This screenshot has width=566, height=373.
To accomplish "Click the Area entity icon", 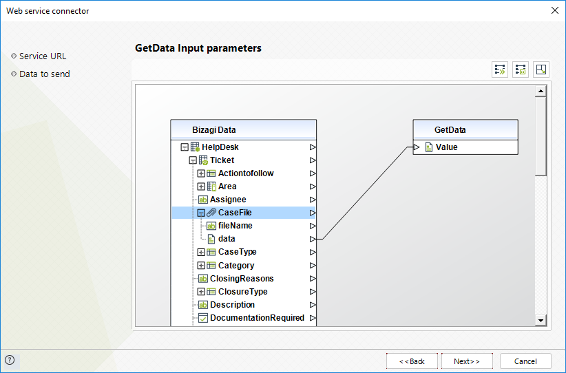I will pyautogui.click(x=211, y=186).
